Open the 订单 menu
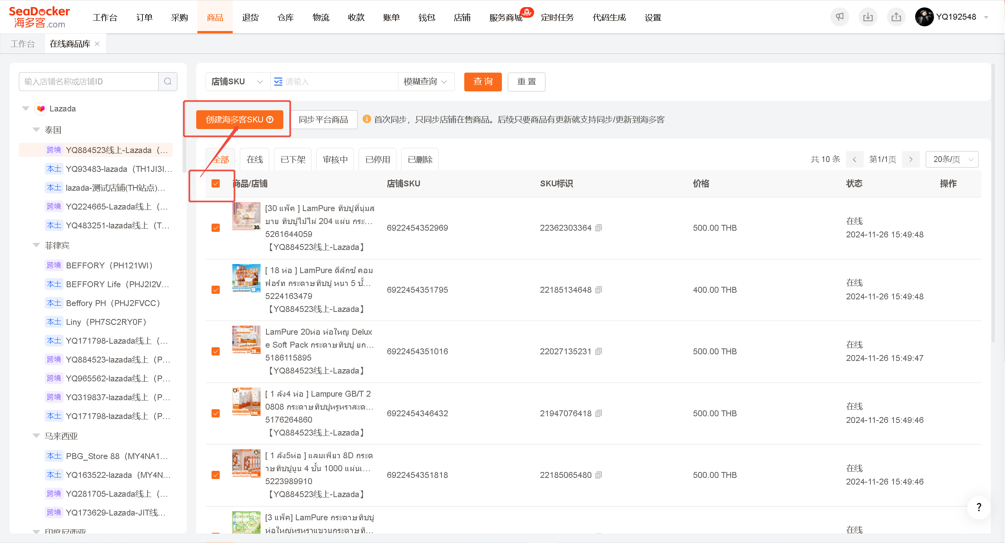The width and height of the screenshot is (1005, 543). tap(144, 18)
